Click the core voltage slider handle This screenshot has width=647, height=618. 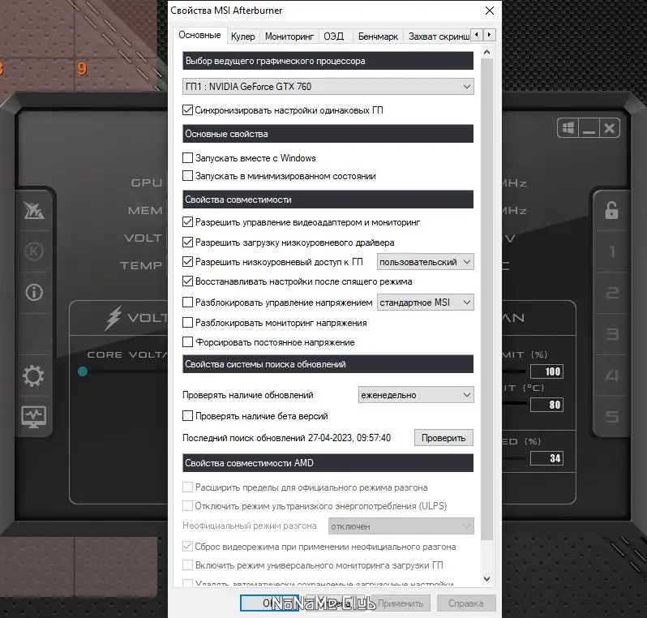coord(83,371)
